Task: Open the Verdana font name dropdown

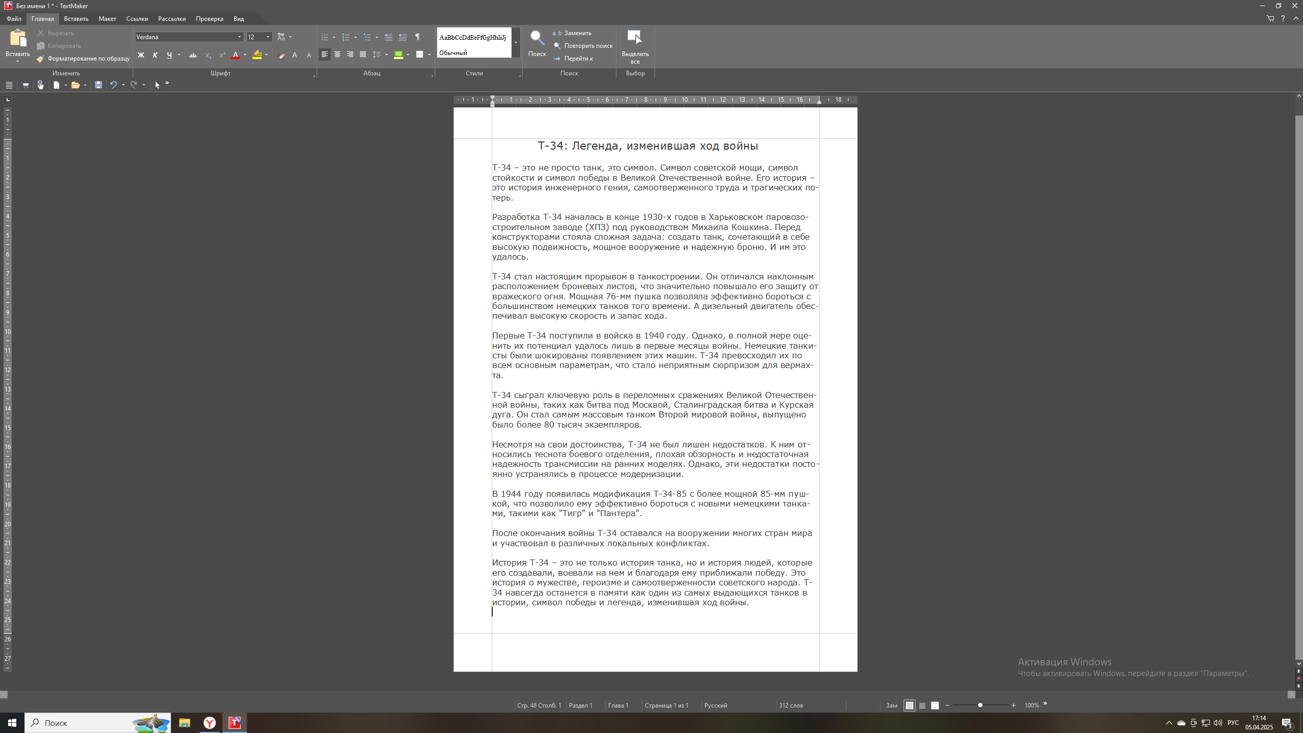Action: click(x=239, y=37)
